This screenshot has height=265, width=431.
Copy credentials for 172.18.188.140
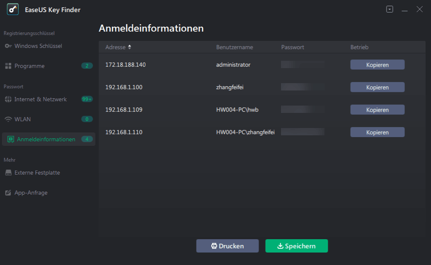click(377, 64)
